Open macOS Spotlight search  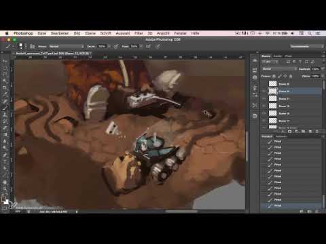point(310,33)
